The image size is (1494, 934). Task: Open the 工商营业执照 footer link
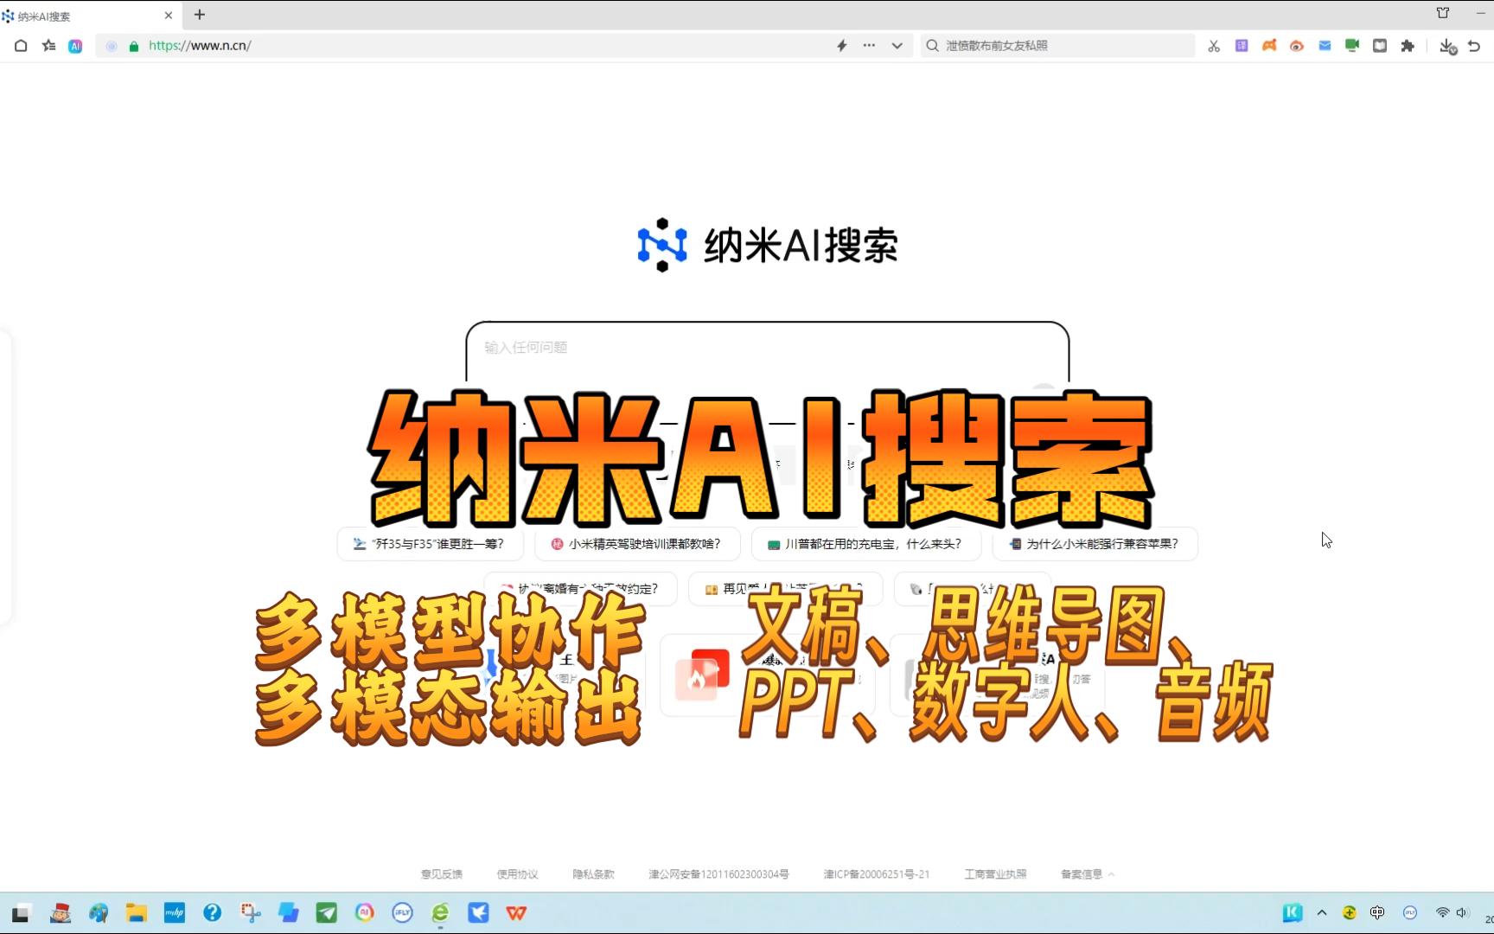(996, 874)
